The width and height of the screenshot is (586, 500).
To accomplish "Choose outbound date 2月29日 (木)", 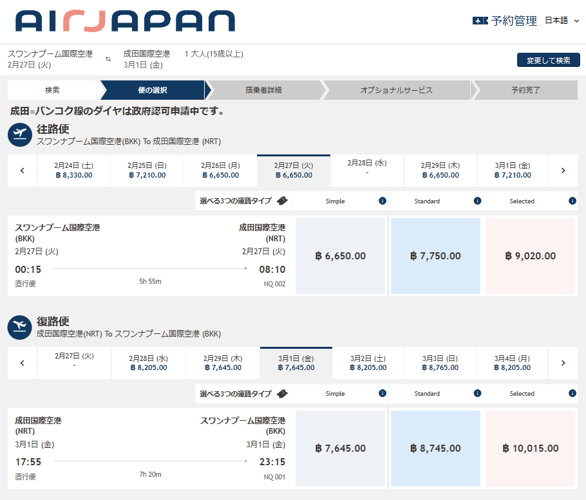I will [x=440, y=171].
